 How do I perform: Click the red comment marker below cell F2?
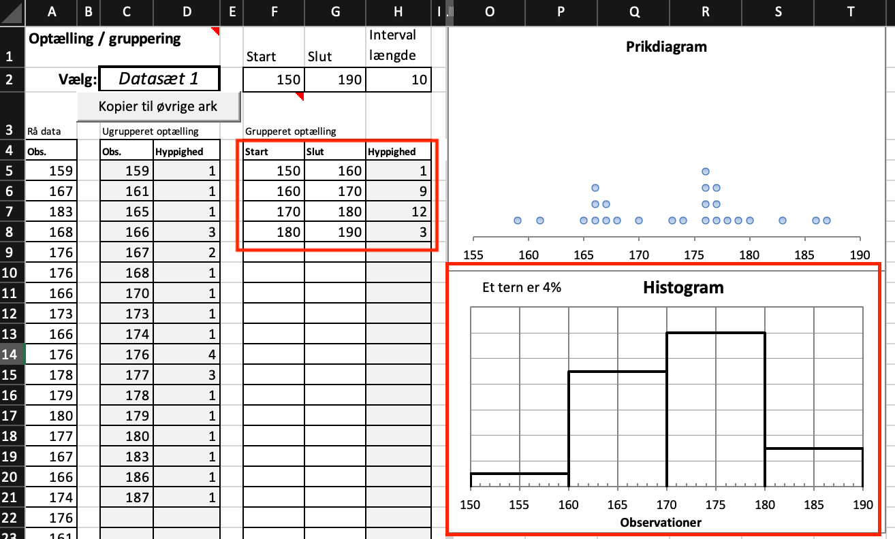300,96
